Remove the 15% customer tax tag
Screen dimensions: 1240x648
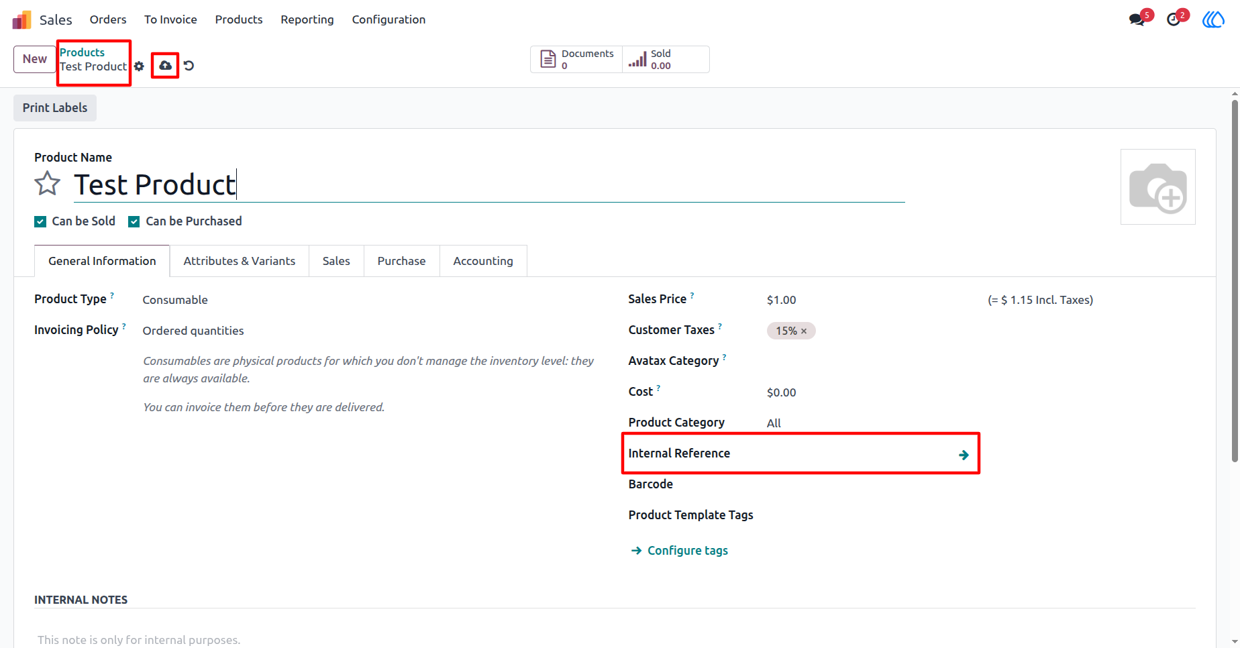(x=804, y=331)
